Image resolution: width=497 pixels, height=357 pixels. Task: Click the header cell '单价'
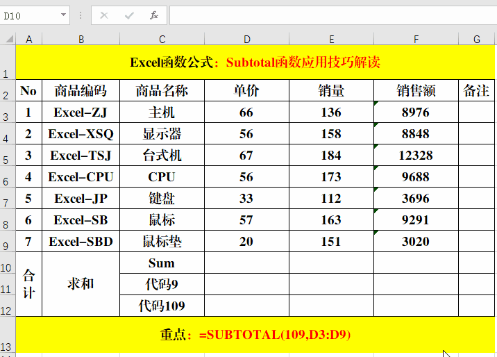click(246, 91)
